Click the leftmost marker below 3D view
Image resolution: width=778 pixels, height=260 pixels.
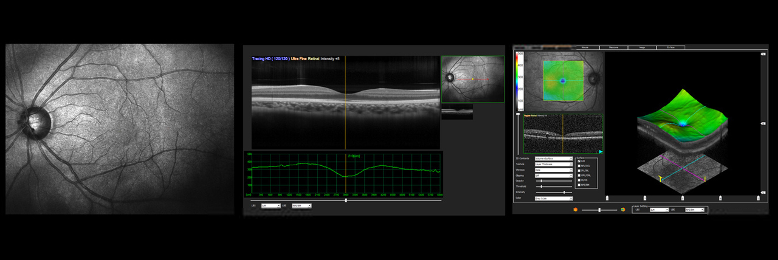[607, 197]
